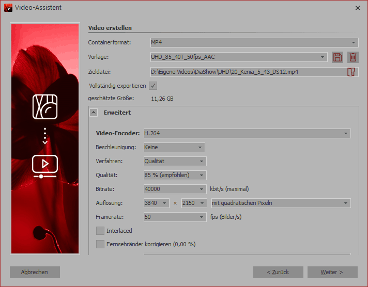
Task: Click the app logo in title bar
Action: 8,8
